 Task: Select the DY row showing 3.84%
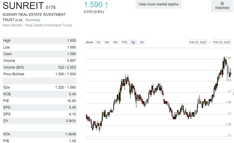pyautogui.click(x=39, y=121)
